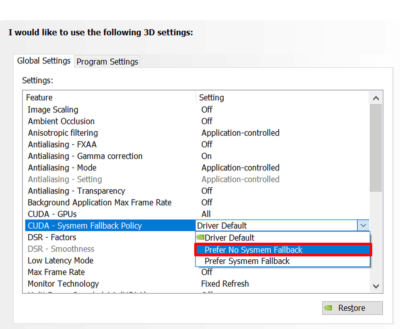Viewport: 400px width, 329px height.
Task: Click Off value for Antialiasing - Transparency
Action: point(207,191)
